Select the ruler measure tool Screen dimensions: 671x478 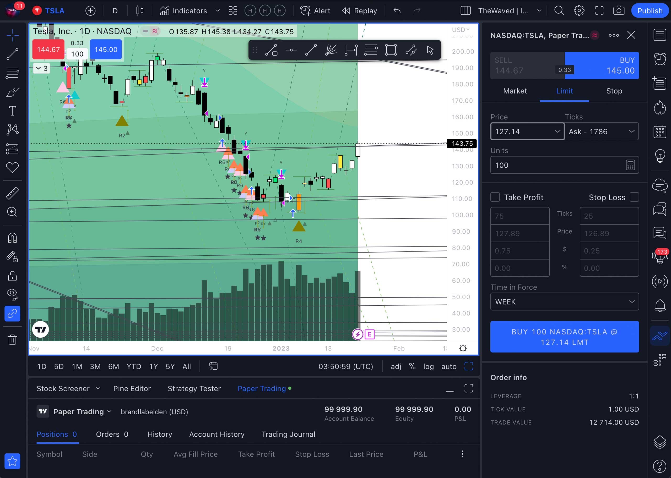click(x=12, y=193)
